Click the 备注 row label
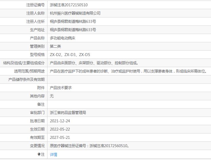This screenshot has height=160, width=211. coord(41,104)
